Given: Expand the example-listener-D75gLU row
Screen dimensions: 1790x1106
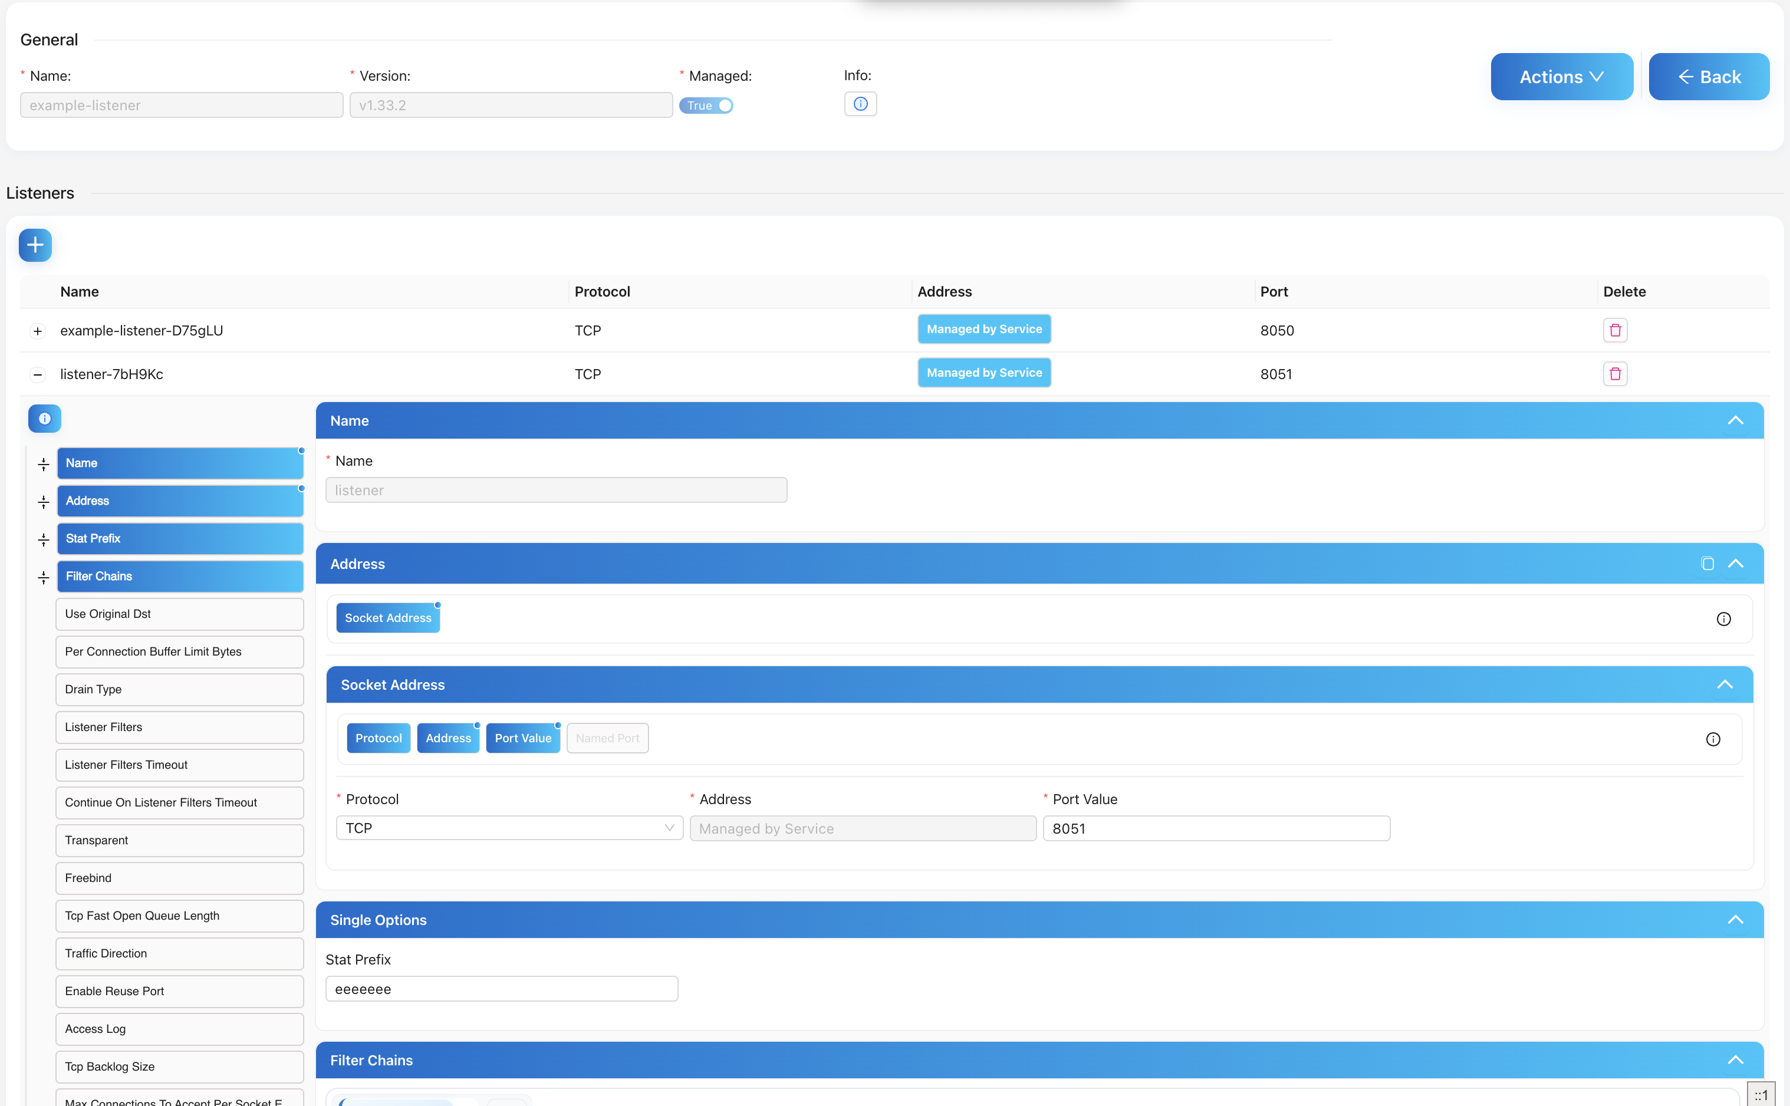Looking at the screenshot, I should pos(38,331).
